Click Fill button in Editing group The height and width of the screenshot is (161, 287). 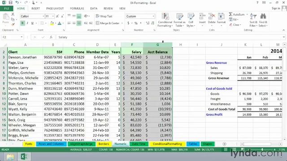234,20
